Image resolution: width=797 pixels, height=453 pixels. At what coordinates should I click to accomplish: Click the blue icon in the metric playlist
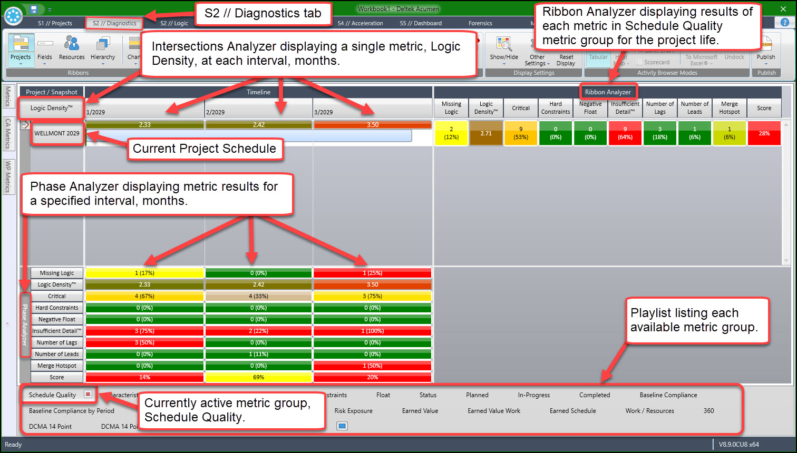[x=342, y=426]
